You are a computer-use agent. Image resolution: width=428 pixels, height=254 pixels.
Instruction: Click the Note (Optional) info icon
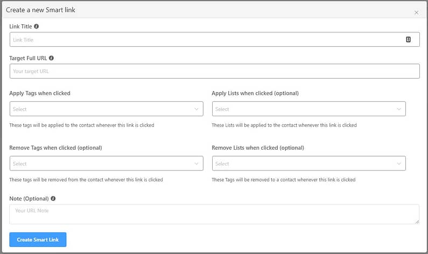(x=53, y=199)
